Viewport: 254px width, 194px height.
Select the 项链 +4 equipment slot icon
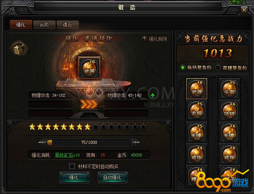point(229,110)
